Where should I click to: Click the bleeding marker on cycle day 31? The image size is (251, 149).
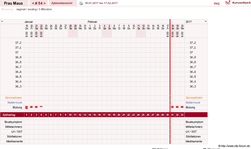click(172, 107)
